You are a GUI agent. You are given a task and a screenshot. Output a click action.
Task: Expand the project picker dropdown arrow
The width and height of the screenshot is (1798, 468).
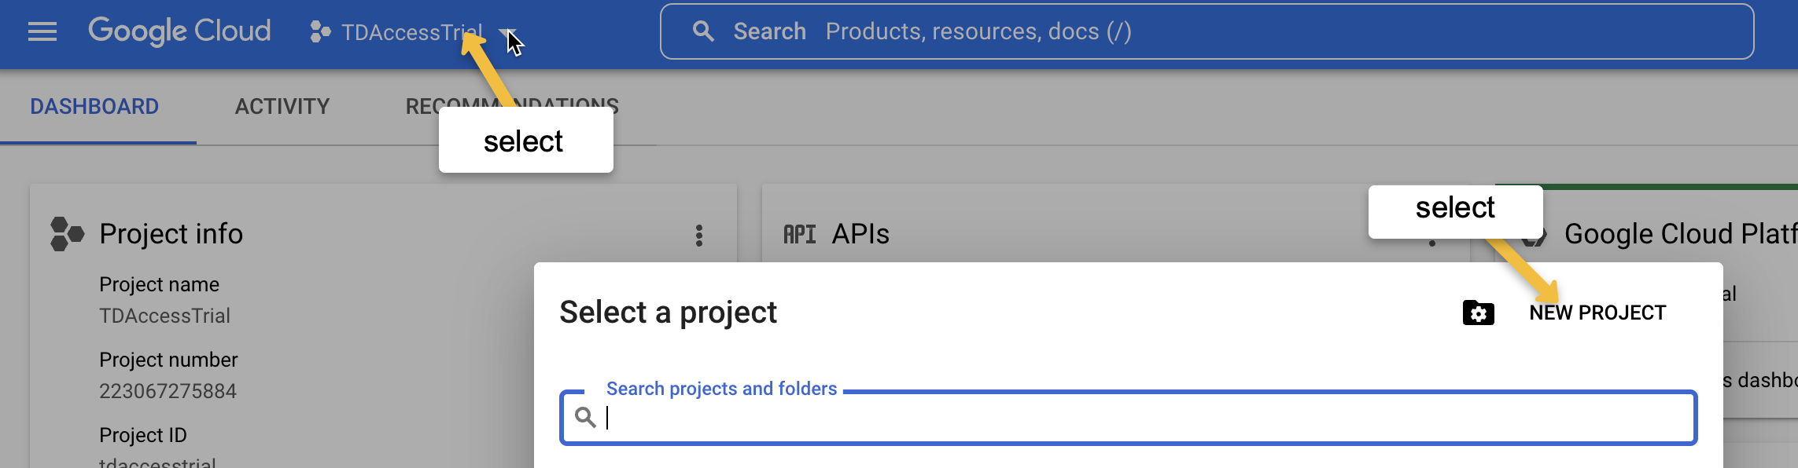coord(506,32)
